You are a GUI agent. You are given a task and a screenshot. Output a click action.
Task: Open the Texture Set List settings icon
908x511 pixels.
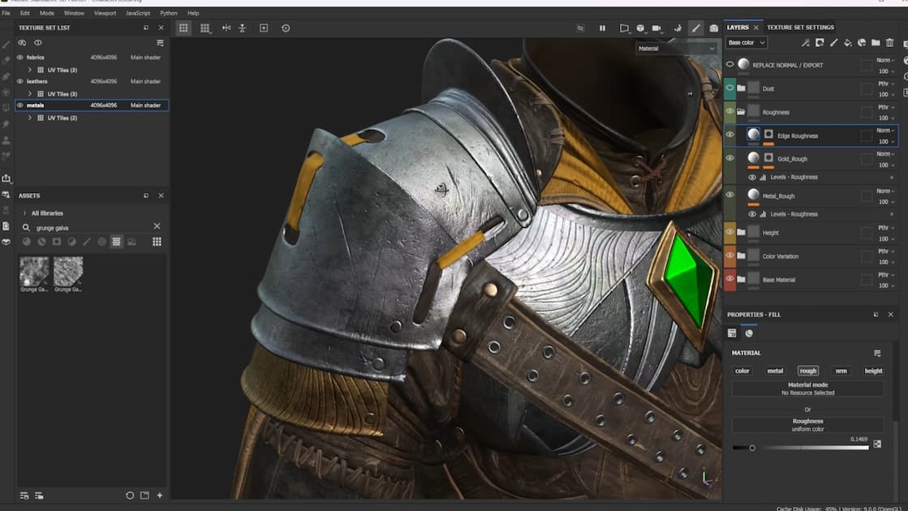click(161, 43)
